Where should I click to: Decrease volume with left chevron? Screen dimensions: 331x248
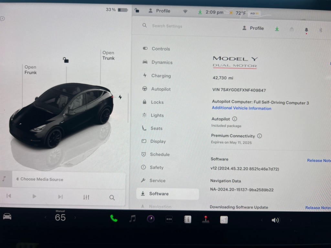[x=262, y=220]
